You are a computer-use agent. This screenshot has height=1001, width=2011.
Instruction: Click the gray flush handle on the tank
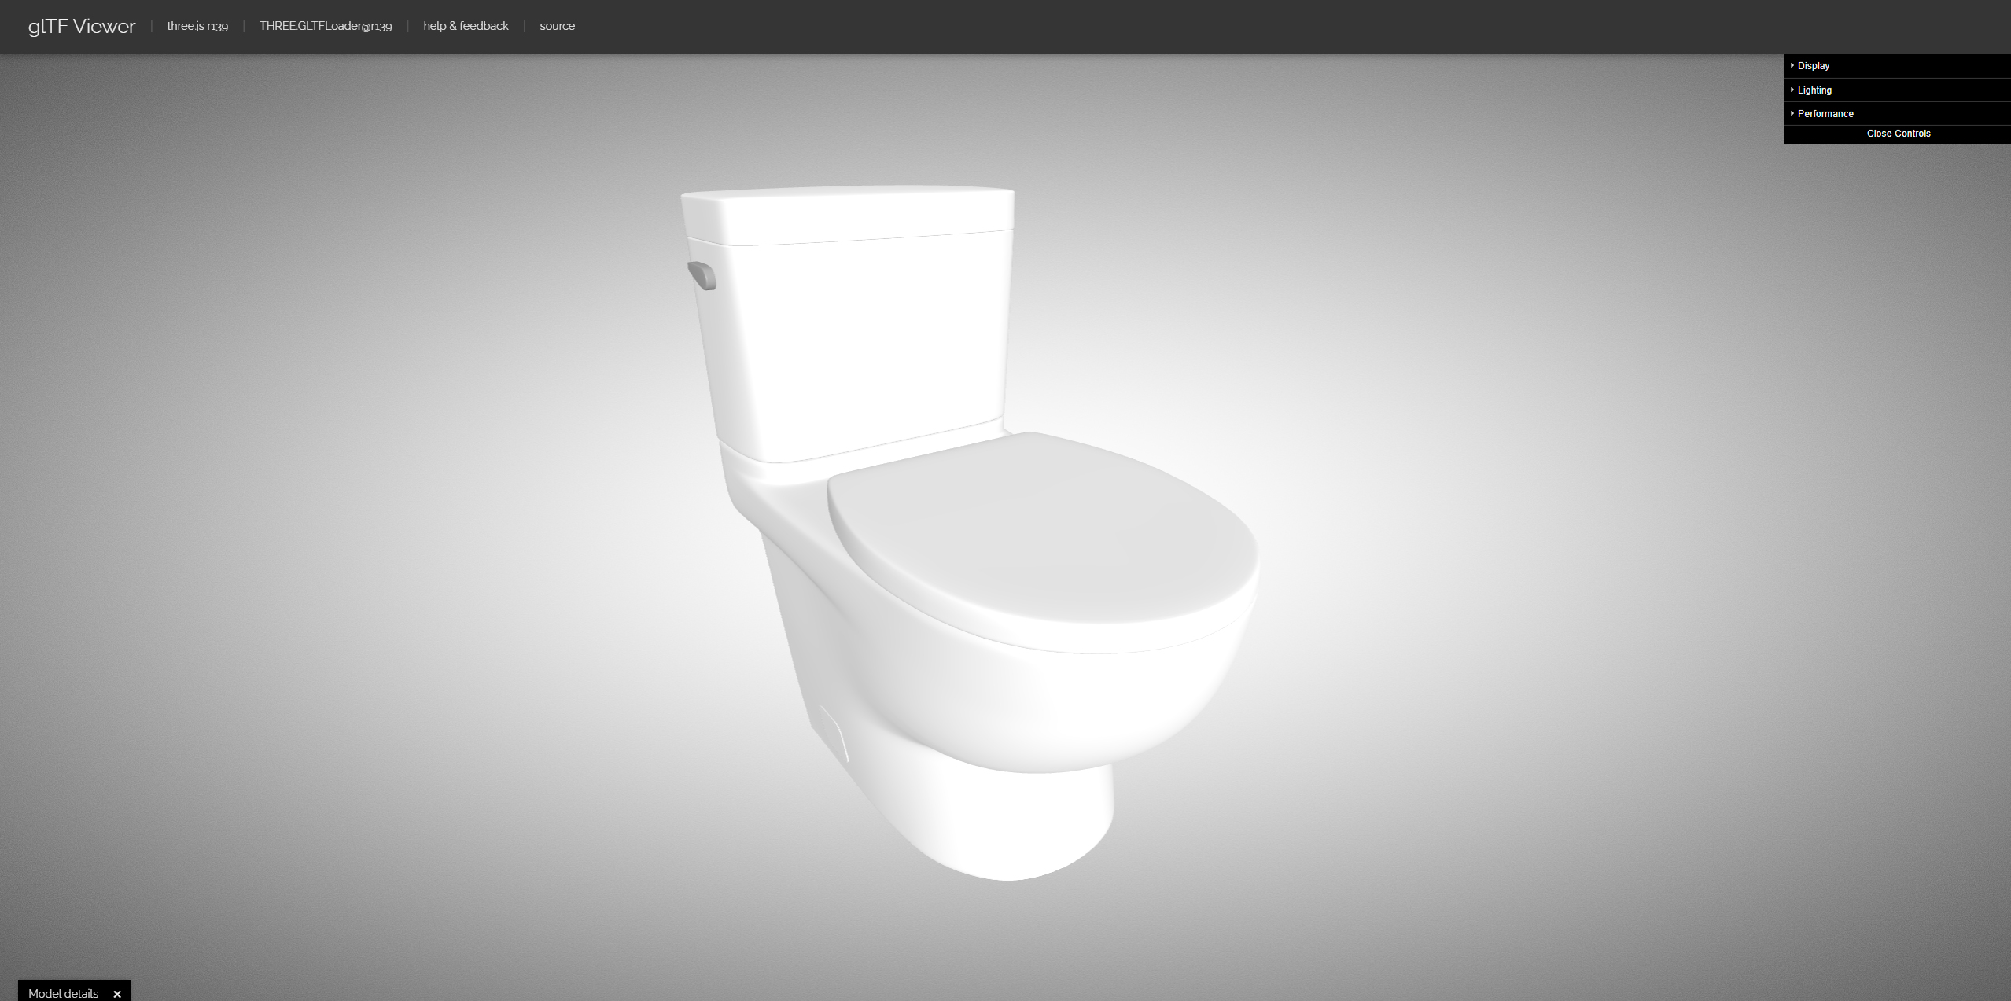click(702, 275)
